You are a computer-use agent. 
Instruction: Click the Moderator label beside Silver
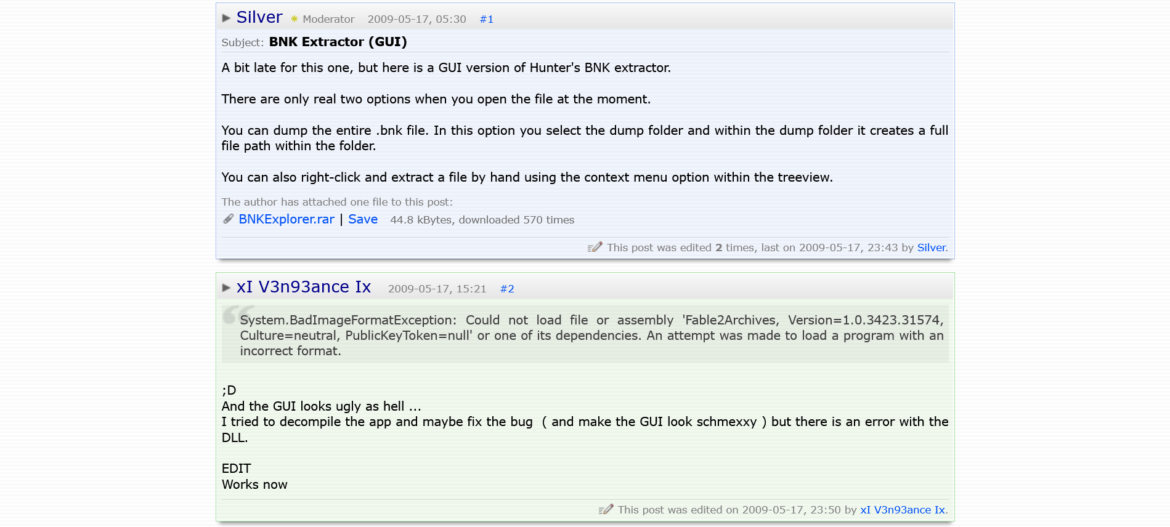(328, 19)
